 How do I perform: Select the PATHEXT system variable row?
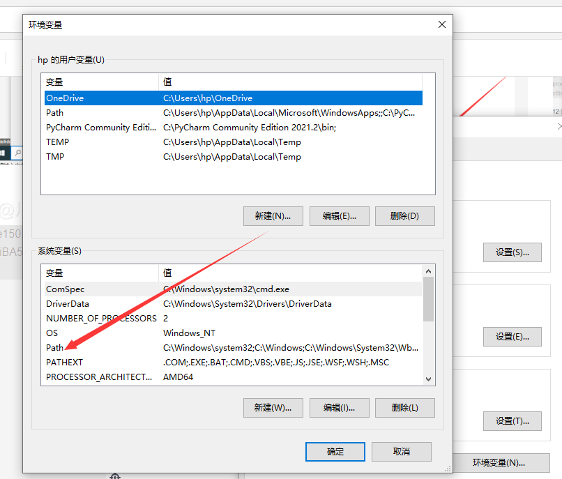(x=234, y=363)
